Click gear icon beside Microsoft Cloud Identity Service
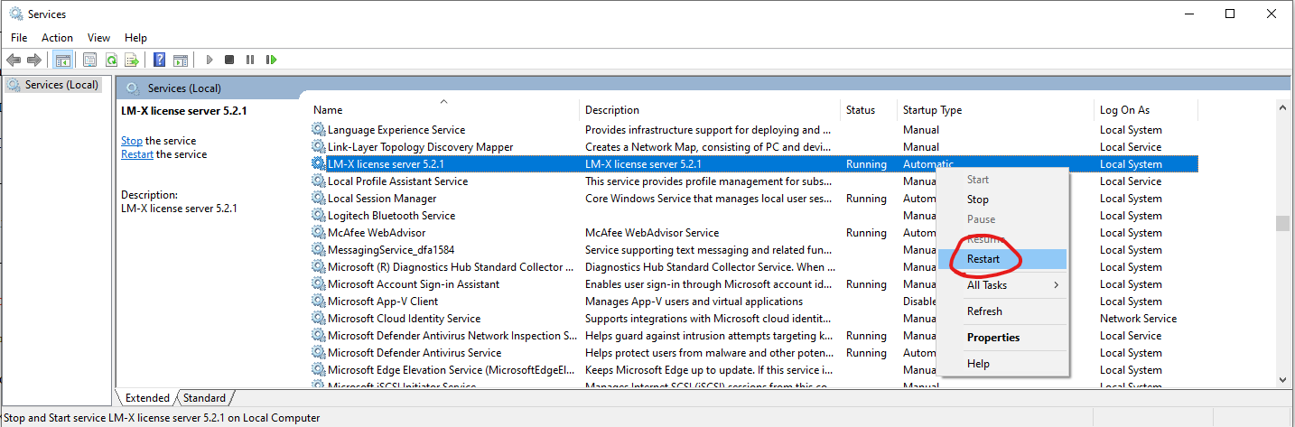Image resolution: width=1295 pixels, height=427 pixels. pos(318,319)
